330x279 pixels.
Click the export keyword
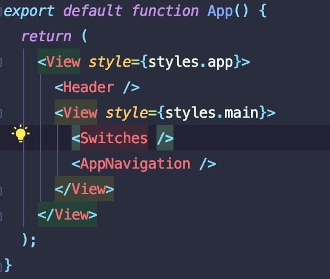pos(29,11)
